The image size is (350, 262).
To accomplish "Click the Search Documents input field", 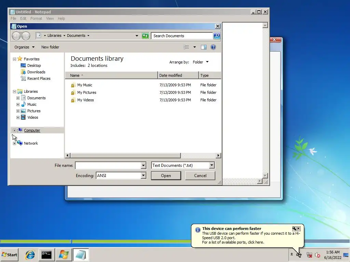I will [x=182, y=35].
